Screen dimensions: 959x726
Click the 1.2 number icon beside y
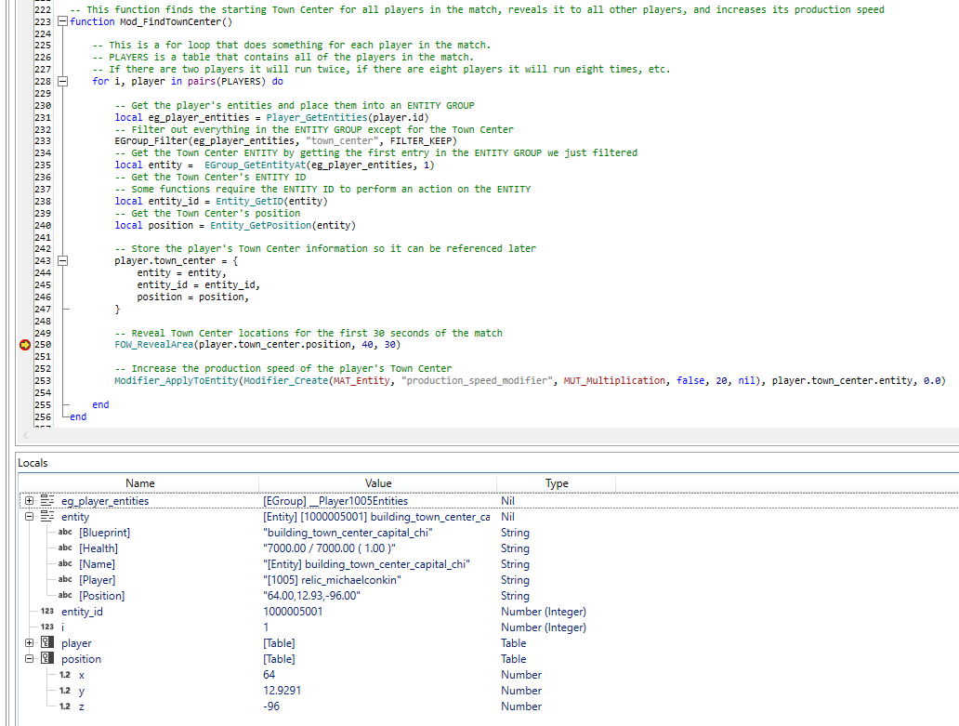pos(65,691)
